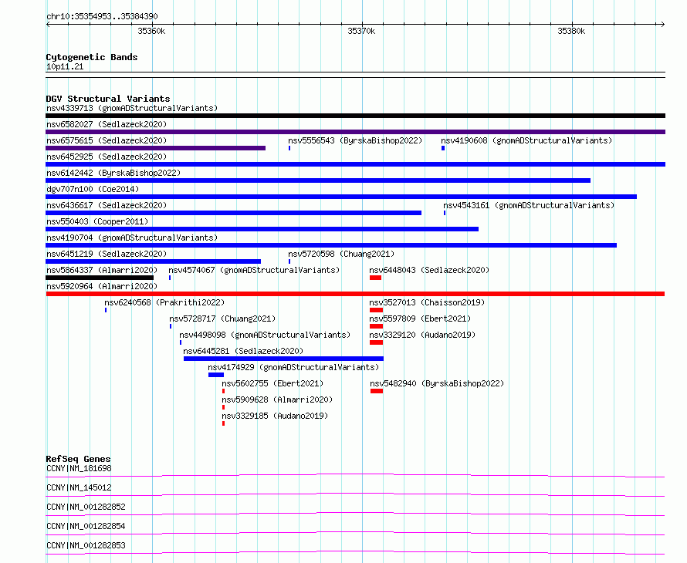The width and height of the screenshot is (687, 563).
Task: Select the Cytogenetic Bands track title
Action: pos(92,57)
